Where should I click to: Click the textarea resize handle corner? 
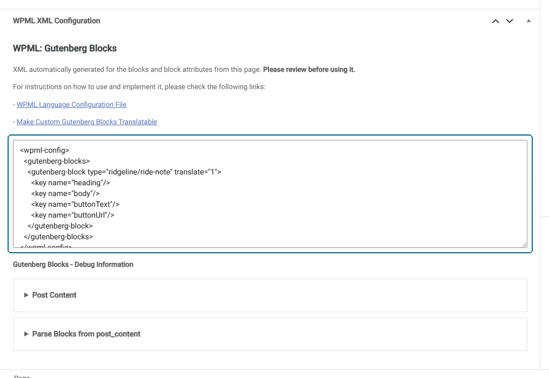pos(524,245)
